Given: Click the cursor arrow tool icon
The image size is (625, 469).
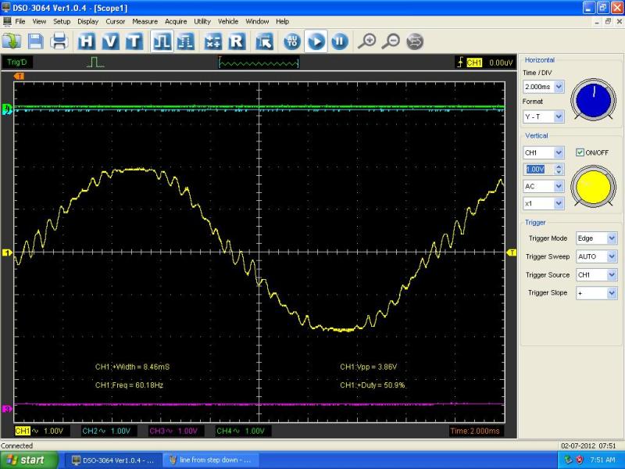Looking at the screenshot, I should (x=264, y=41).
